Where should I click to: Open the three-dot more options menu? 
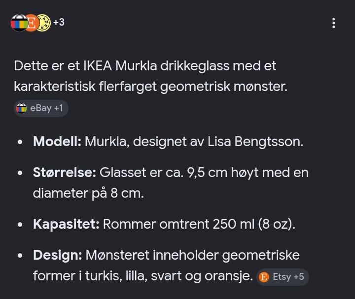pyautogui.click(x=333, y=23)
